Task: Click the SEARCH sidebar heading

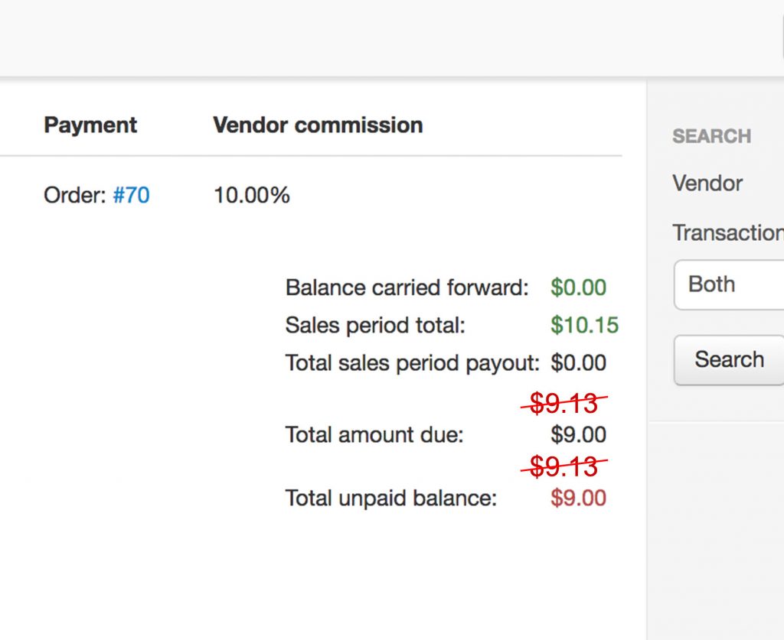Action: pyautogui.click(x=711, y=137)
